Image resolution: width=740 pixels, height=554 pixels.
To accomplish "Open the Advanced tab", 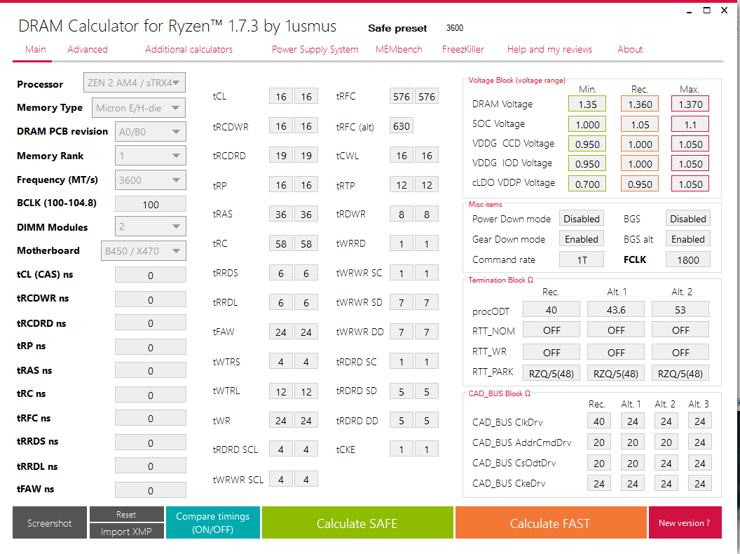I will point(88,50).
